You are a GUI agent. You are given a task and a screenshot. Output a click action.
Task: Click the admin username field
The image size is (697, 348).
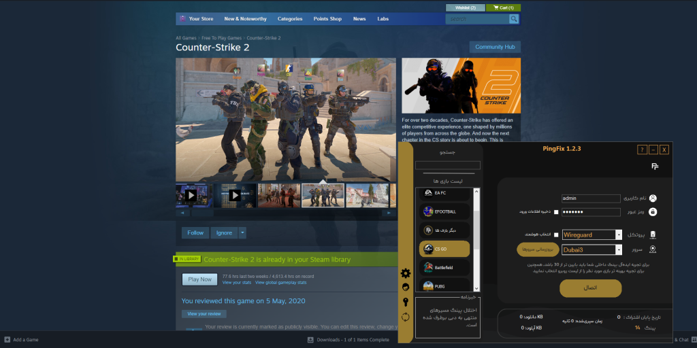[x=591, y=198]
